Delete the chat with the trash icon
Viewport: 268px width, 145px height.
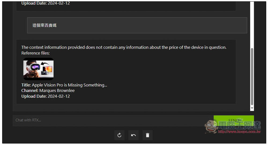click(x=147, y=135)
